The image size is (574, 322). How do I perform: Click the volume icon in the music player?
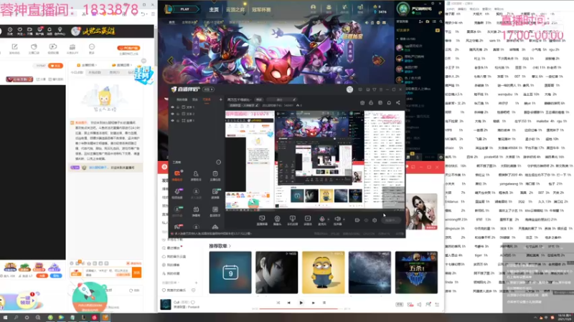tap(419, 304)
